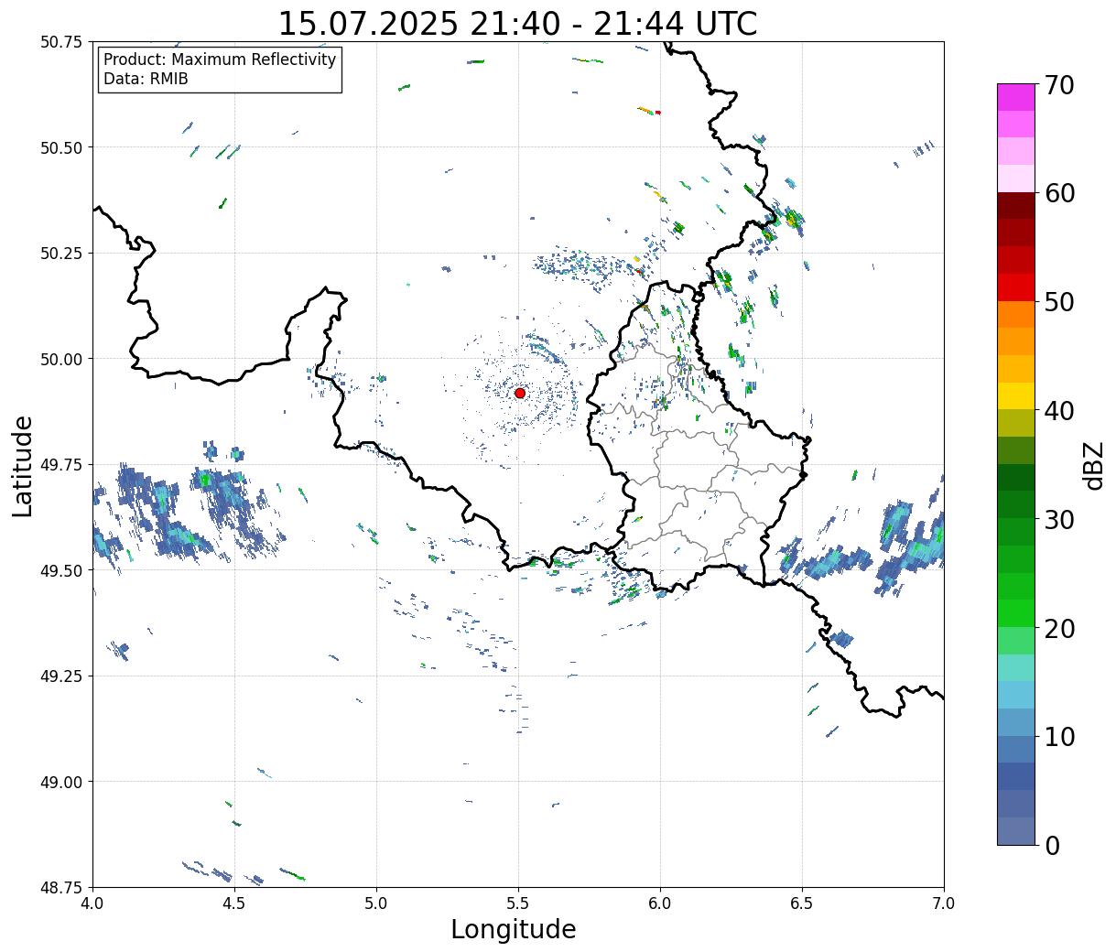1116x952 pixels.
Task: Click longitude tick label 5.5
Action: coord(518,903)
